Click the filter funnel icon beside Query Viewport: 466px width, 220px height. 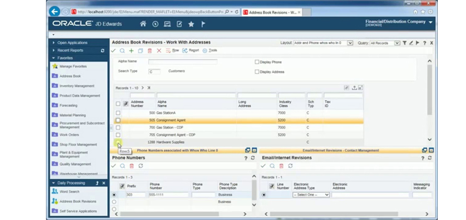(404, 43)
